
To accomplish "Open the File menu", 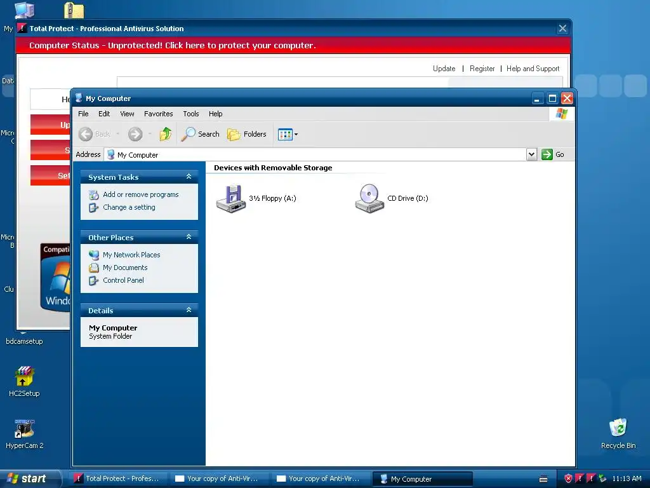I will pos(83,114).
